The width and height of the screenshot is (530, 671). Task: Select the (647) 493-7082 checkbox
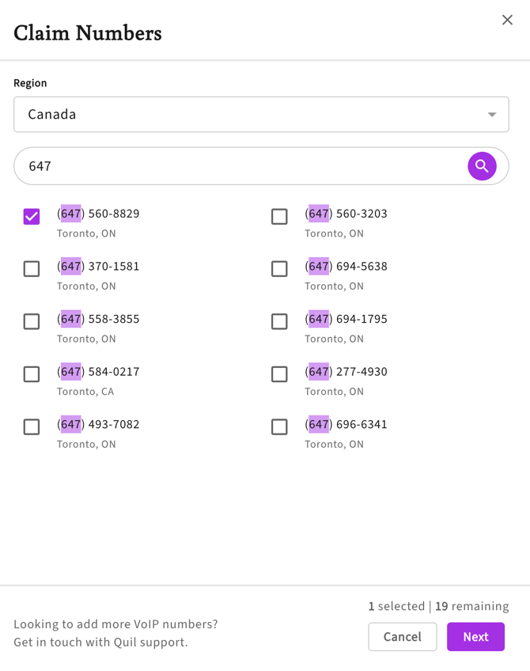click(x=32, y=426)
